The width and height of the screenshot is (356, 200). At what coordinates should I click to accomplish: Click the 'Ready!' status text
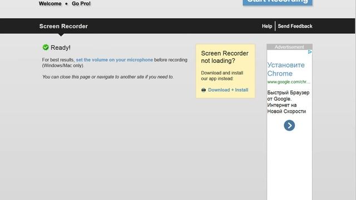61,48
